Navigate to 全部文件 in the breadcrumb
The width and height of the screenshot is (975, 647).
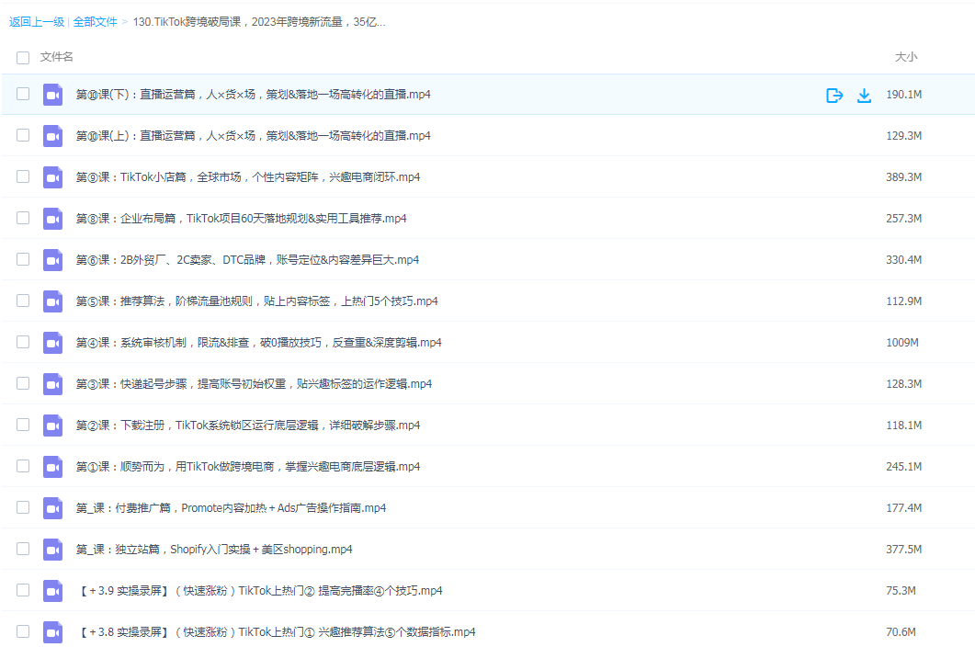95,21
